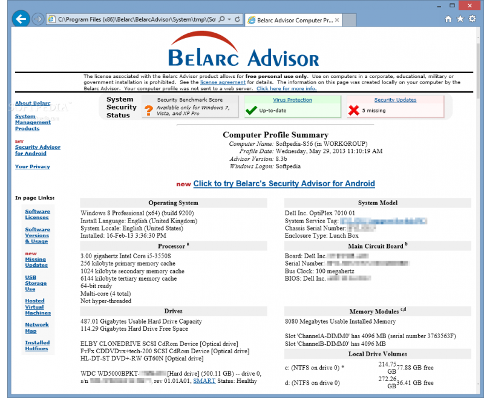Viewport: 484px width, 398px height.
Task: Click the Belarc Advisor logo
Action: (244, 50)
